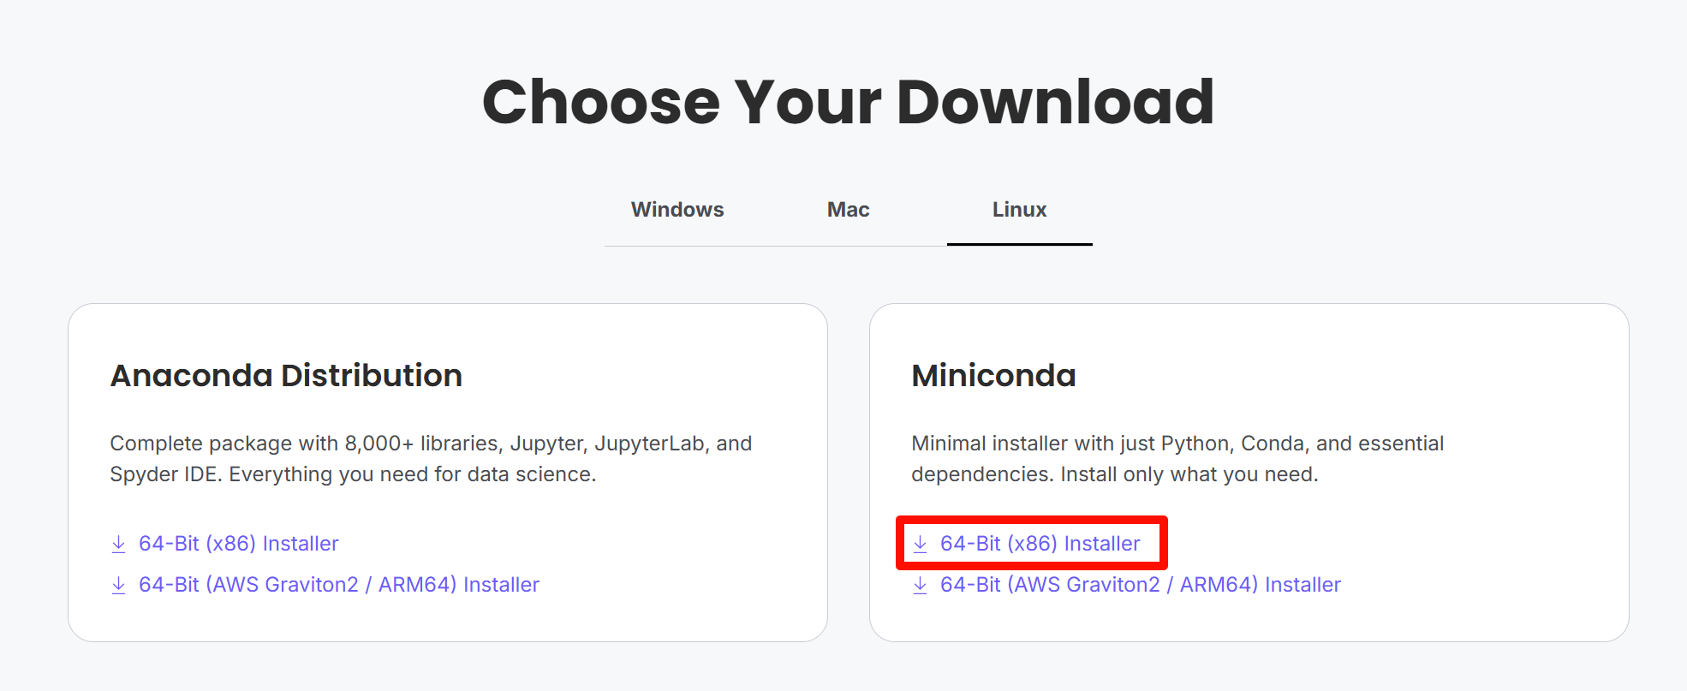Click download icon beside Anaconda x86 installer
1687x691 pixels.
(x=119, y=544)
